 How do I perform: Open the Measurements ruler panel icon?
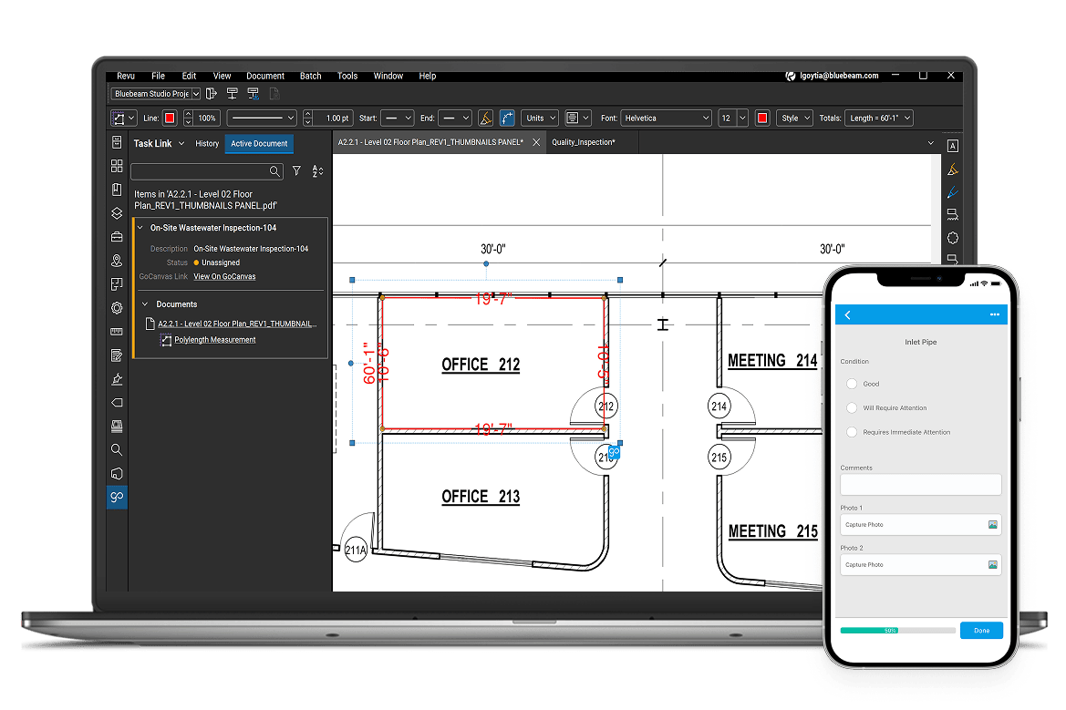coord(117,332)
